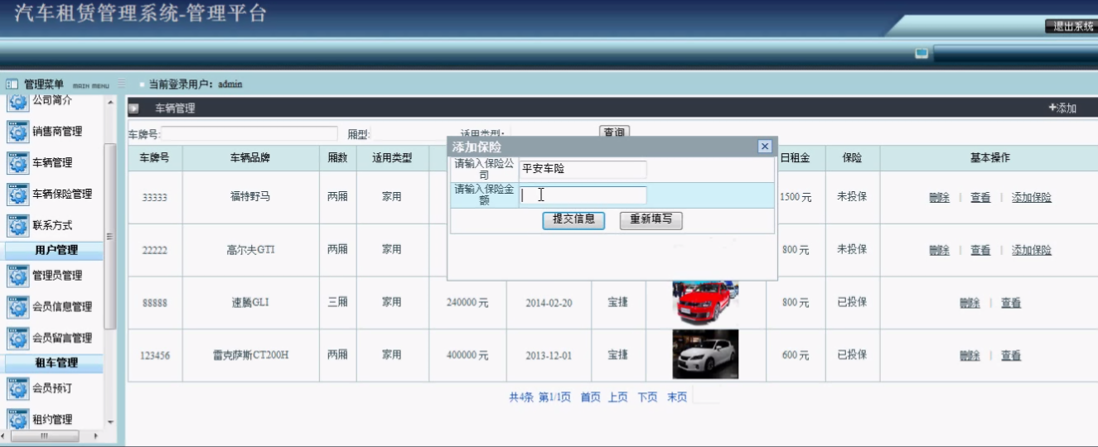Go to 下页 pagination link

click(647, 397)
